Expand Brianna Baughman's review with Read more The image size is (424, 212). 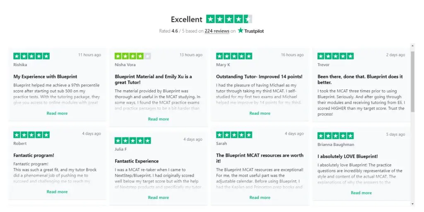click(361, 193)
